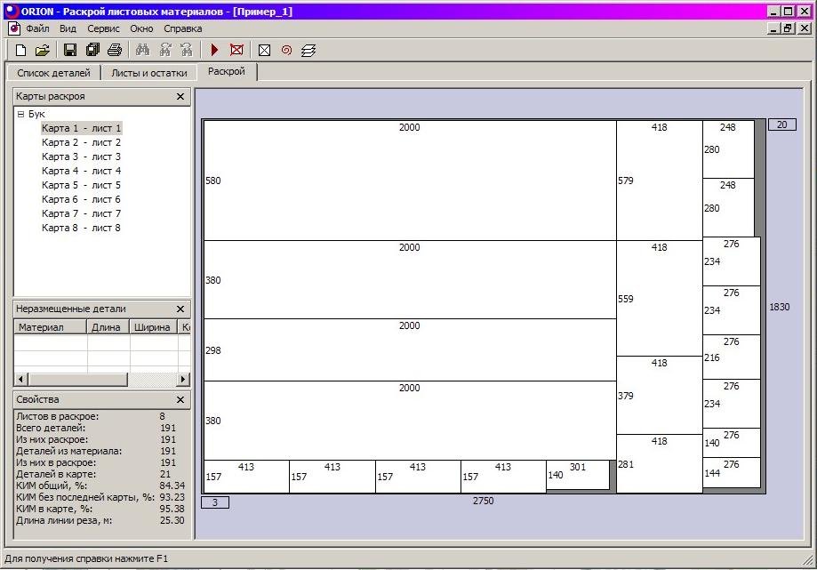
Task: Click the red crossed-box stop icon
Action: pyautogui.click(x=236, y=51)
